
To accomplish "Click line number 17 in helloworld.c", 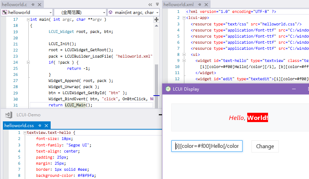I will [x=15, y=19].
